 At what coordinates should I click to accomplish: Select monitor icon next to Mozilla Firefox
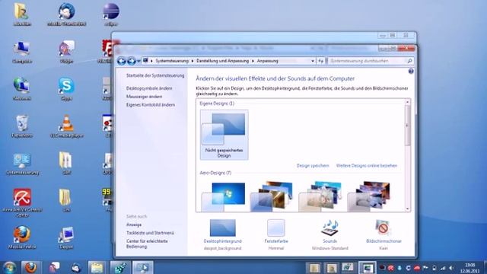click(x=66, y=237)
